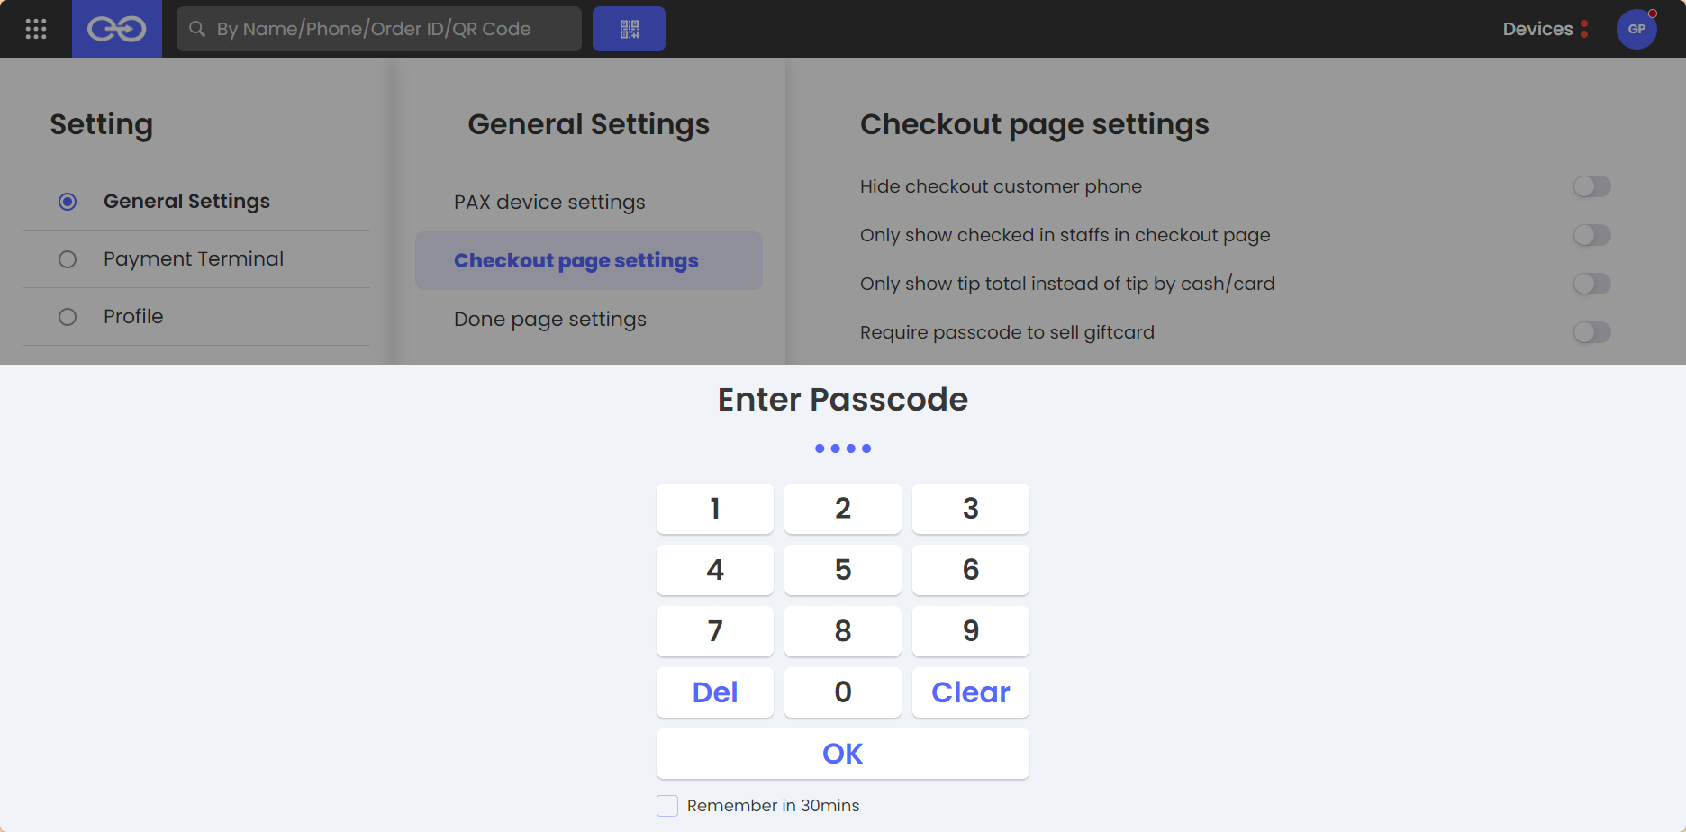Toggle Only show tip total switch
Viewport: 1686px width, 832px height.
(1591, 284)
